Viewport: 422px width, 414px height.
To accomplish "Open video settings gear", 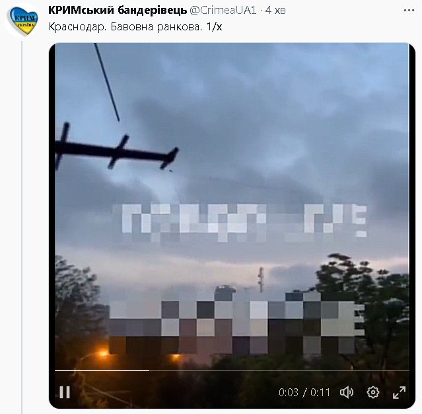I will pyautogui.click(x=373, y=392).
